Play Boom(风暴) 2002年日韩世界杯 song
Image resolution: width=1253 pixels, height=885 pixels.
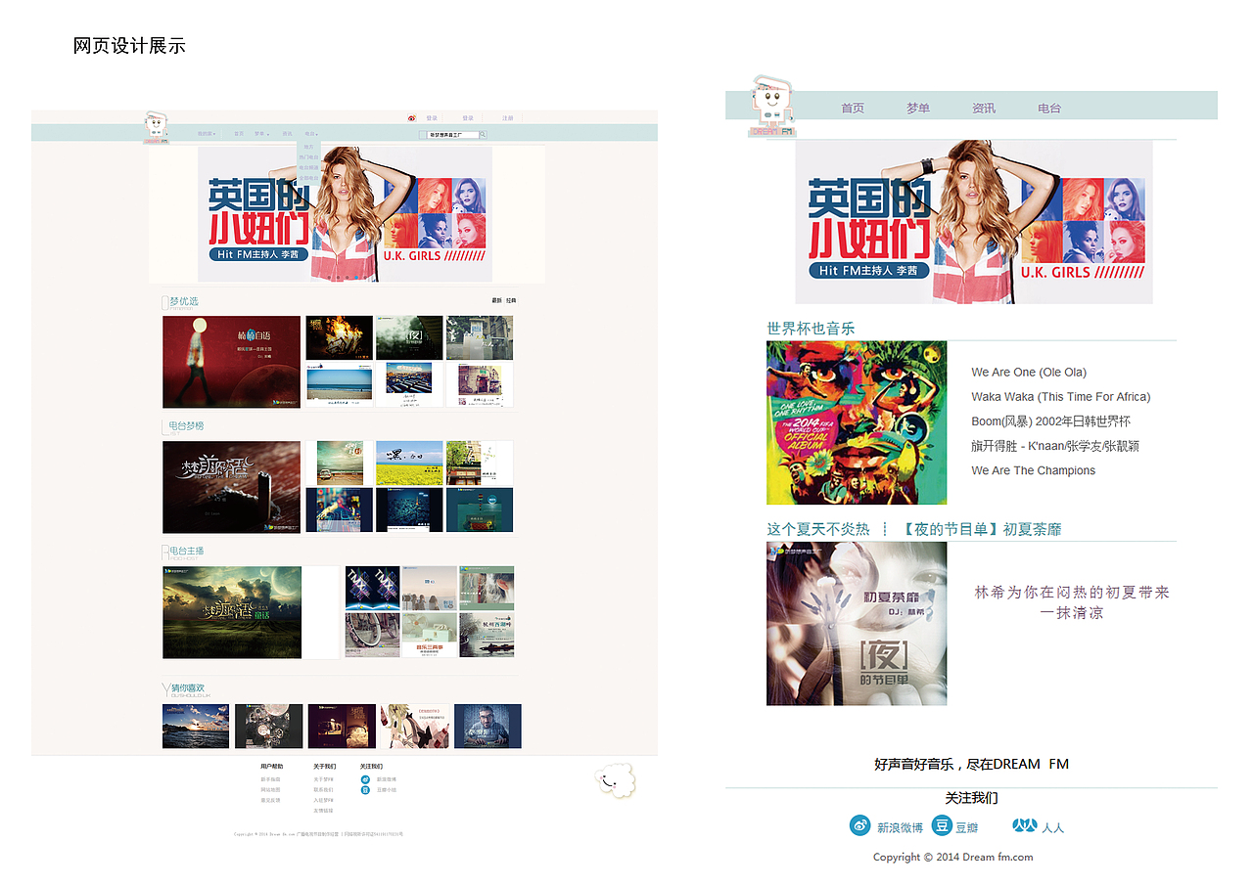[x=1050, y=421]
